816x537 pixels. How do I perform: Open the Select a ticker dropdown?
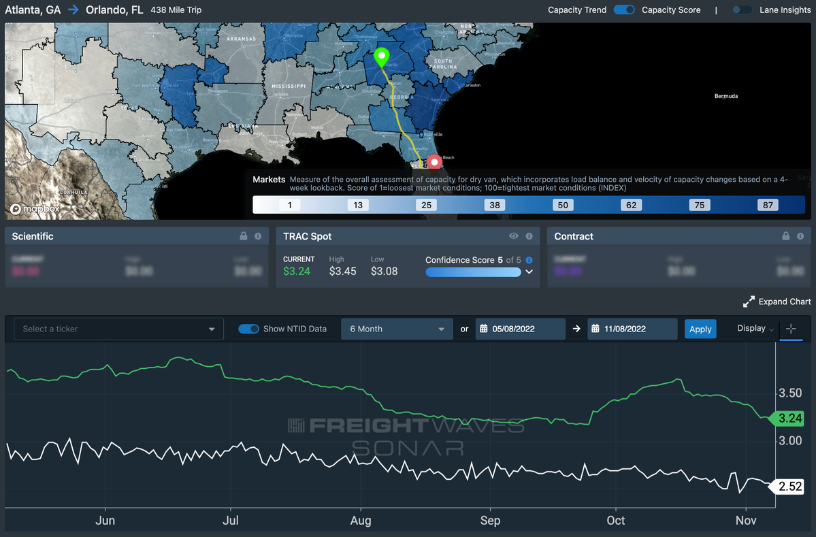click(x=119, y=329)
